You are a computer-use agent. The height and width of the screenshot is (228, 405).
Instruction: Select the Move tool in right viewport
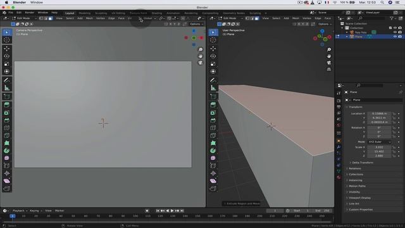[213, 48]
